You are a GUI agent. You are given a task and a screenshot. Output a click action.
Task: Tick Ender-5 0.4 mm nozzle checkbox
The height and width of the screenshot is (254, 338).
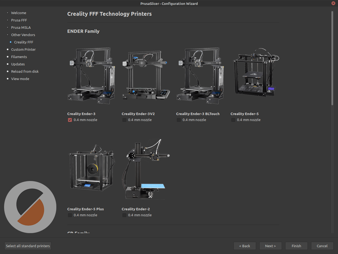[233, 120]
